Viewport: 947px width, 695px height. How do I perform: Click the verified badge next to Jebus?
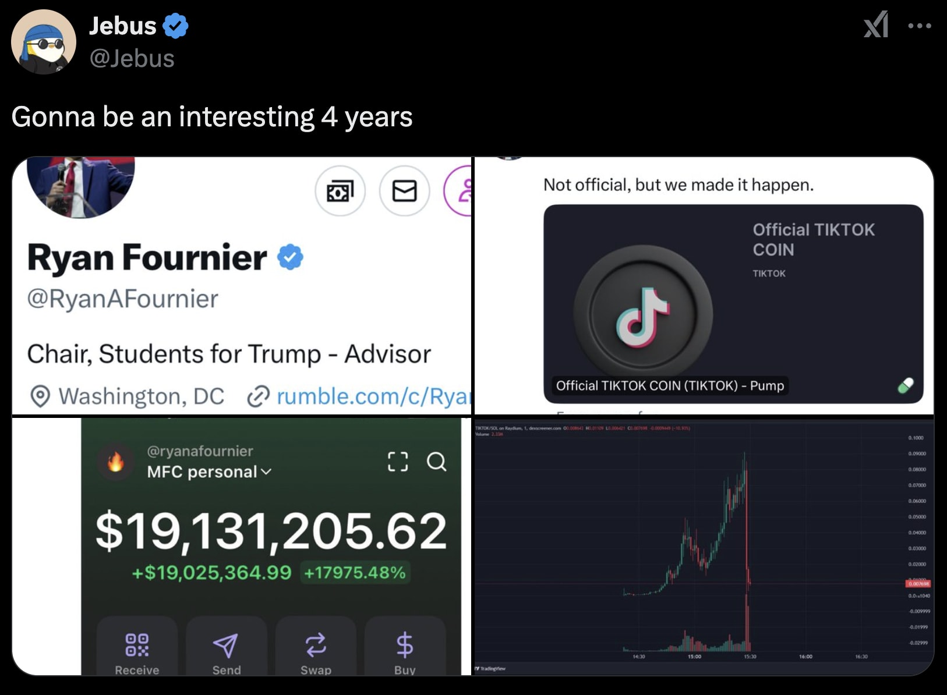(176, 24)
